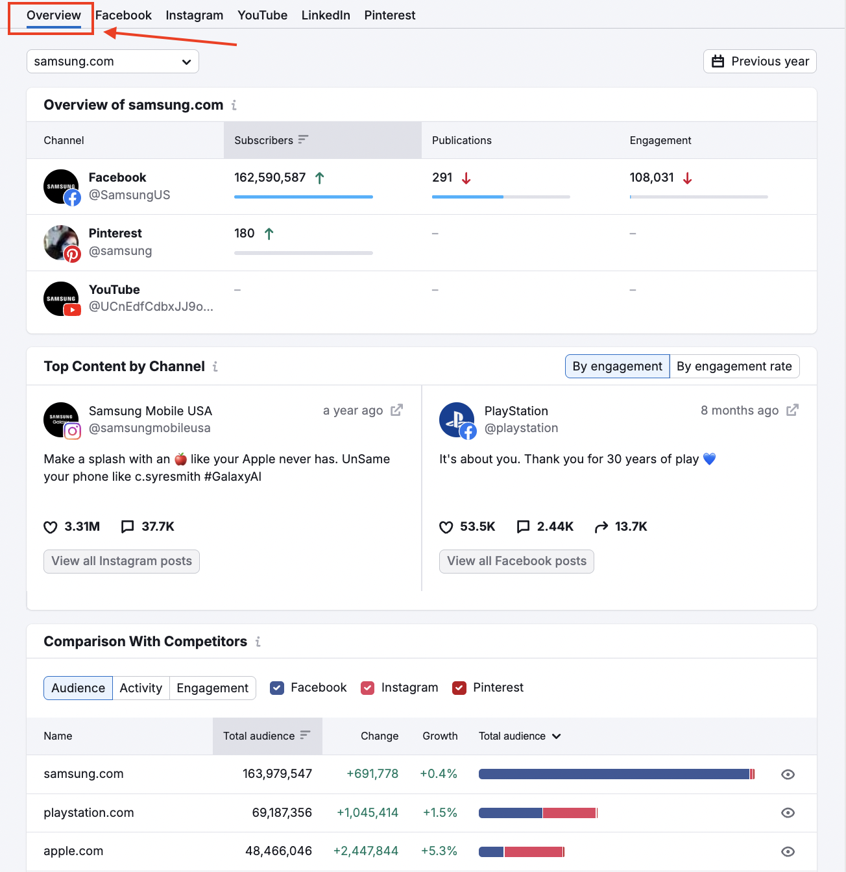The width and height of the screenshot is (846, 872).
Task: Click View all Facebook posts
Action: 516,561
